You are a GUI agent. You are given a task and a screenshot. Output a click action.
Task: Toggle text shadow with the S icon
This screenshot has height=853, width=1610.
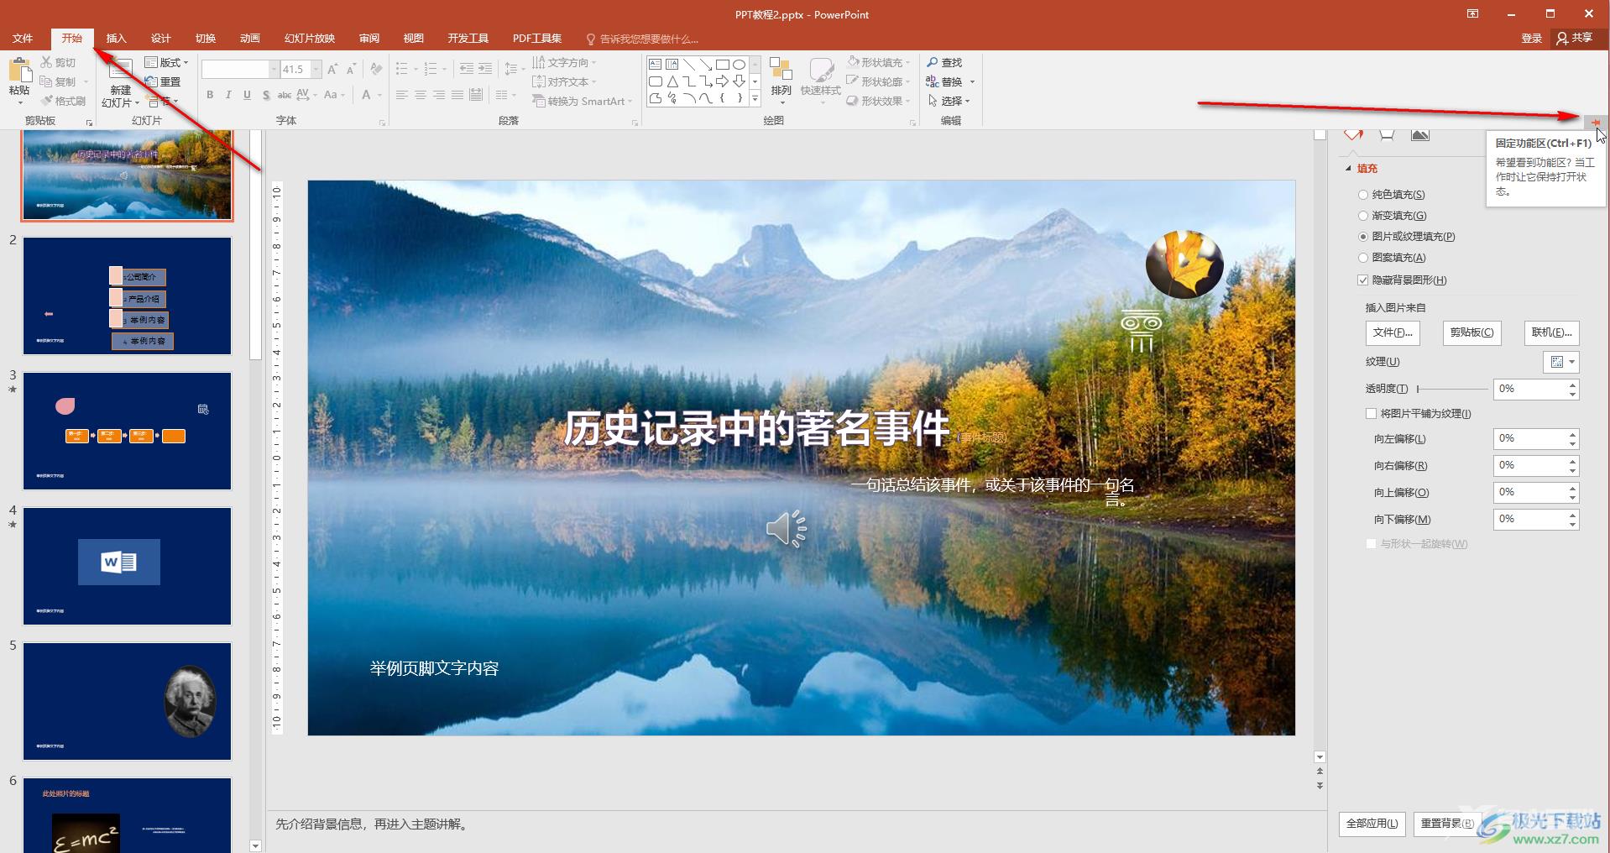tap(266, 95)
